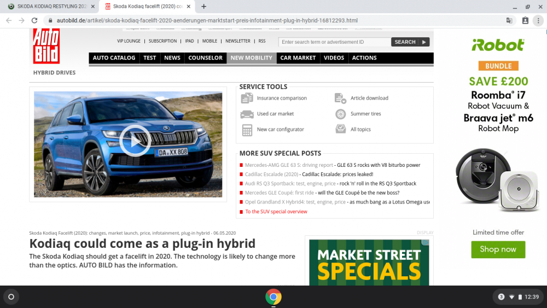Click the Wi-Fi status icon
This screenshot has height=308, width=547.
click(x=512, y=297)
